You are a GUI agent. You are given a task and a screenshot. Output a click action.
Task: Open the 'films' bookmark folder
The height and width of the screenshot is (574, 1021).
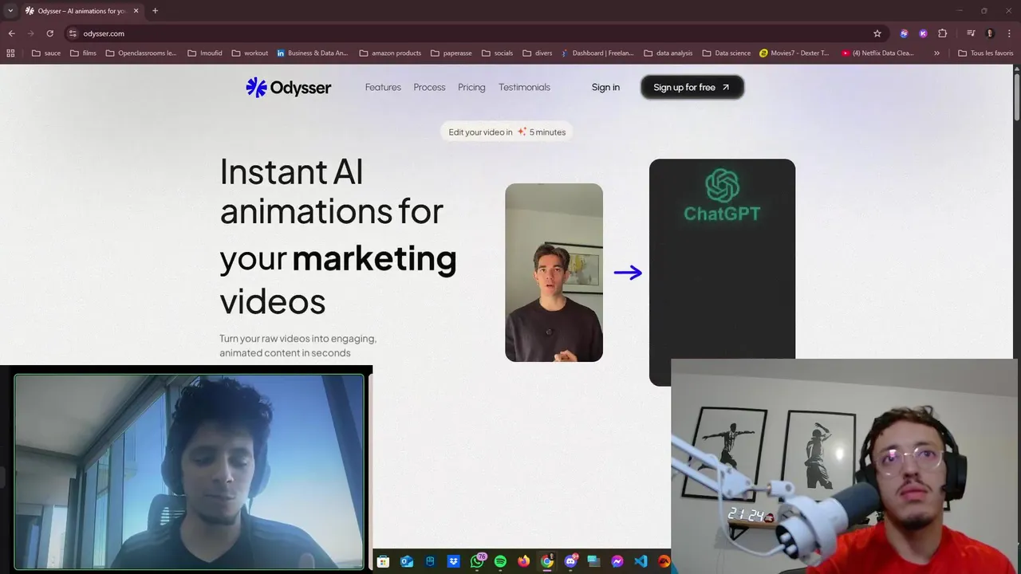[x=83, y=53]
